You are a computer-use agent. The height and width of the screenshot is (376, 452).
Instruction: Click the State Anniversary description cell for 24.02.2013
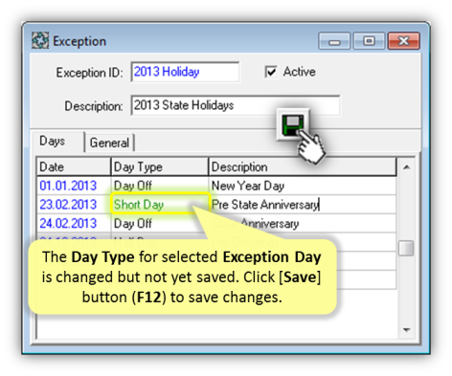click(x=303, y=223)
